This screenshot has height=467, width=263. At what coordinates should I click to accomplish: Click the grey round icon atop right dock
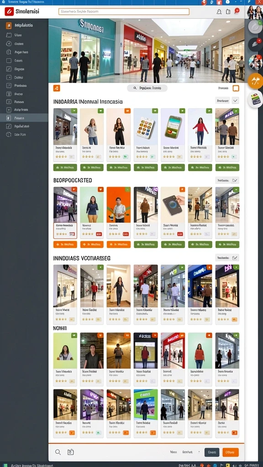pos(255,26)
